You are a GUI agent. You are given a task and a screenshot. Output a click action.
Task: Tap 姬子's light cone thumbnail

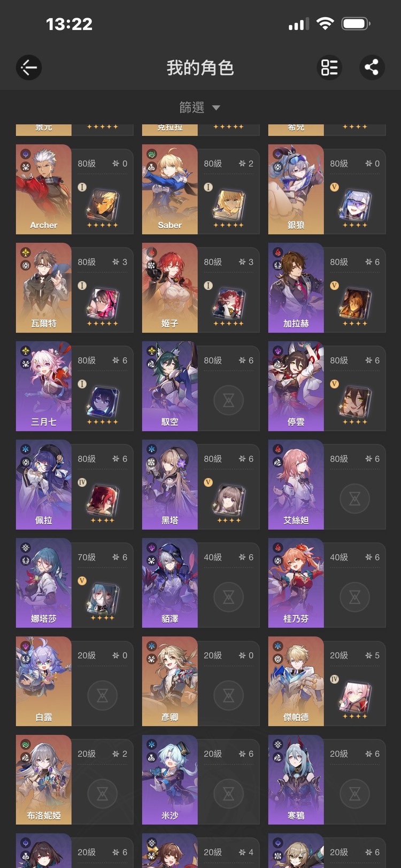click(x=228, y=303)
